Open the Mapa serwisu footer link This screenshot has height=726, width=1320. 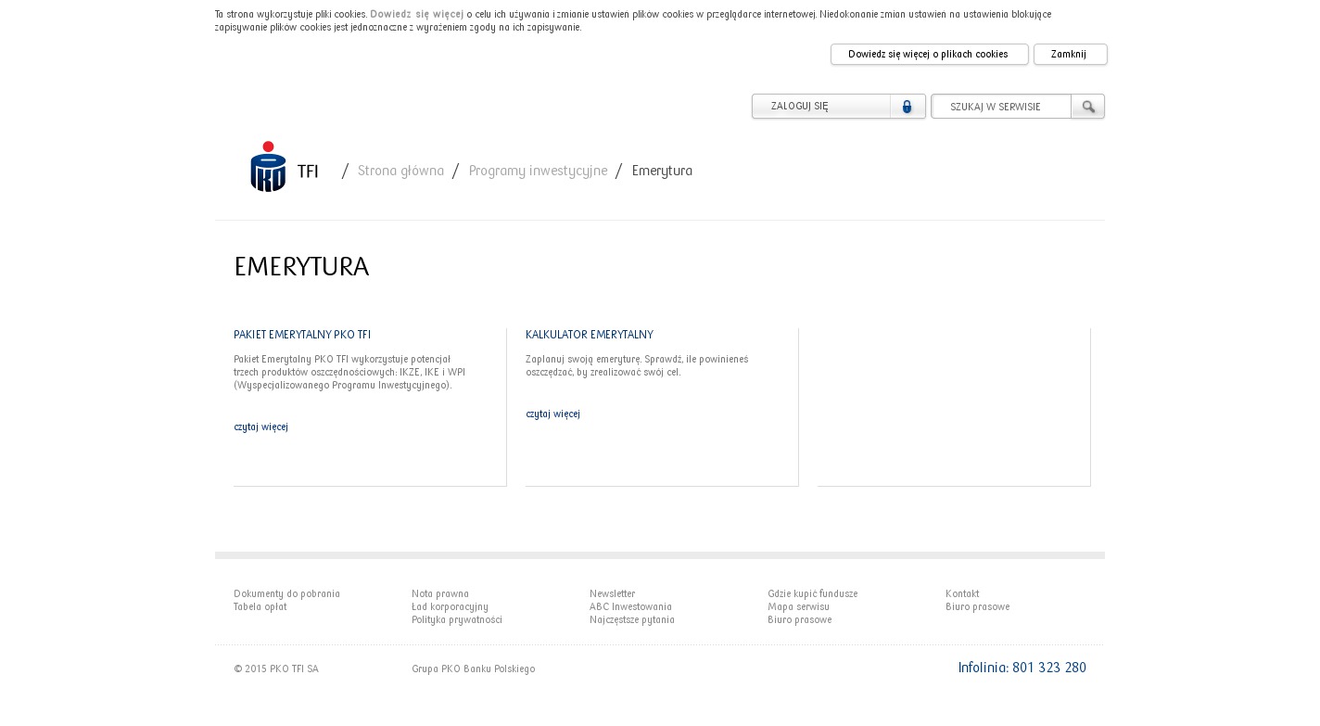(x=798, y=607)
